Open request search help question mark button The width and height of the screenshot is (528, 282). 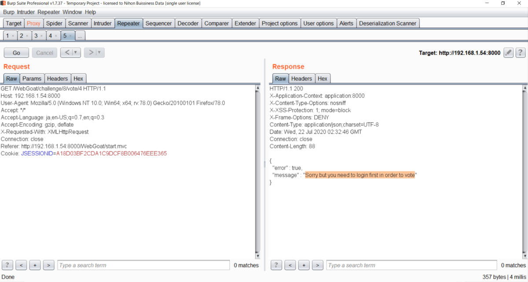click(7, 265)
